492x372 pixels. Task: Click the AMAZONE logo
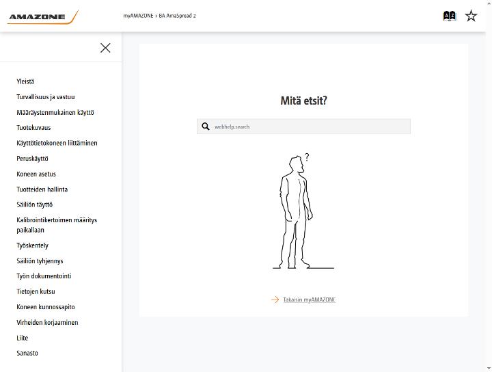point(42,17)
